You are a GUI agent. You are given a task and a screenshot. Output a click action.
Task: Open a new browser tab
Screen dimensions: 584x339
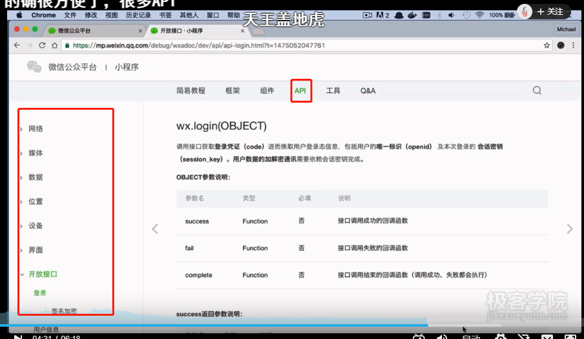pyautogui.click(x=259, y=31)
